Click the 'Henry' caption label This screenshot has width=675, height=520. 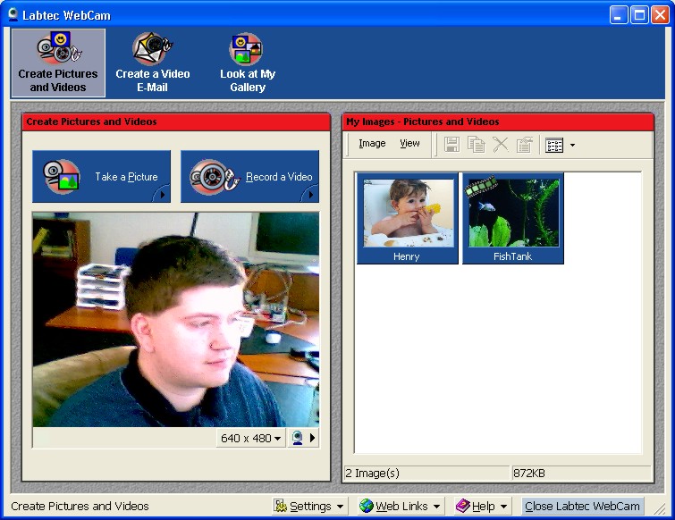pyautogui.click(x=407, y=256)
